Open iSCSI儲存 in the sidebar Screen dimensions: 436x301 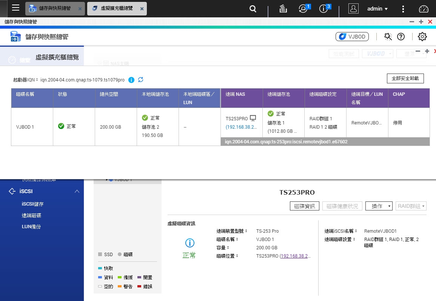pos(32,204)
